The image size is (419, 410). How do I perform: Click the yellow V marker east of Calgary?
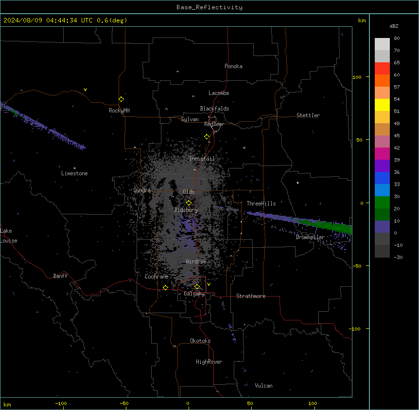[209, 284]
